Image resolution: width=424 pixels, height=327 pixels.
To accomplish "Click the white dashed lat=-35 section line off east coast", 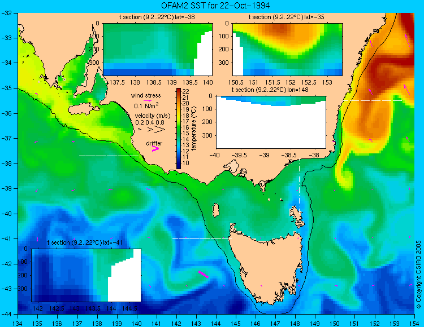I will (373, 100).
